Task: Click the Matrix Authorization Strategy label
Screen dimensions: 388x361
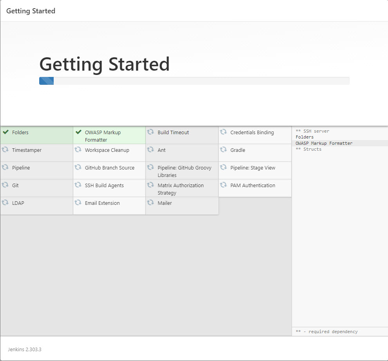Action: (x=181, y=189)
